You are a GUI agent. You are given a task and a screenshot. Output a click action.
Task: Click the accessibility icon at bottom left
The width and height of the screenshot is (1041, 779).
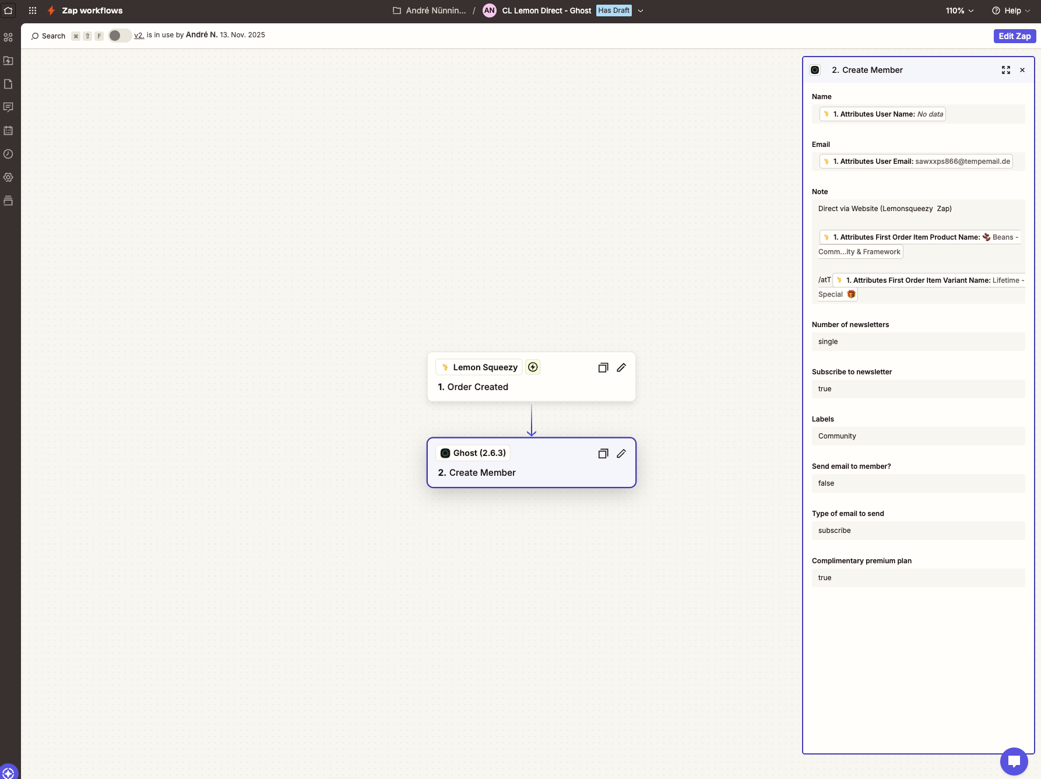[x=8, y=772]
